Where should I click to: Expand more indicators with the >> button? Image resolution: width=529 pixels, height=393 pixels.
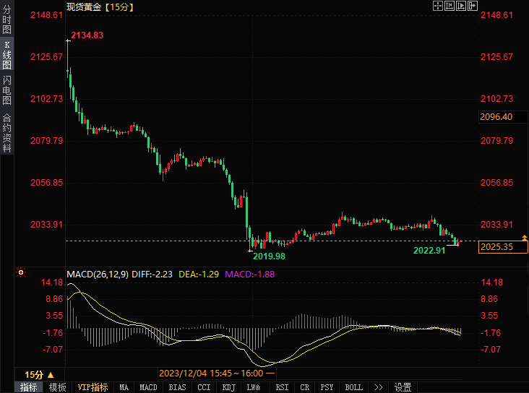(379, 387)
